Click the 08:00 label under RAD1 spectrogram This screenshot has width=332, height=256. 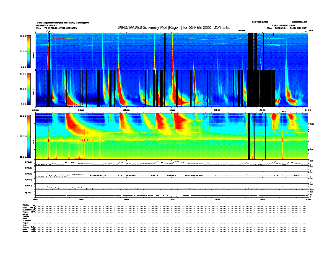tap(126, 110)
